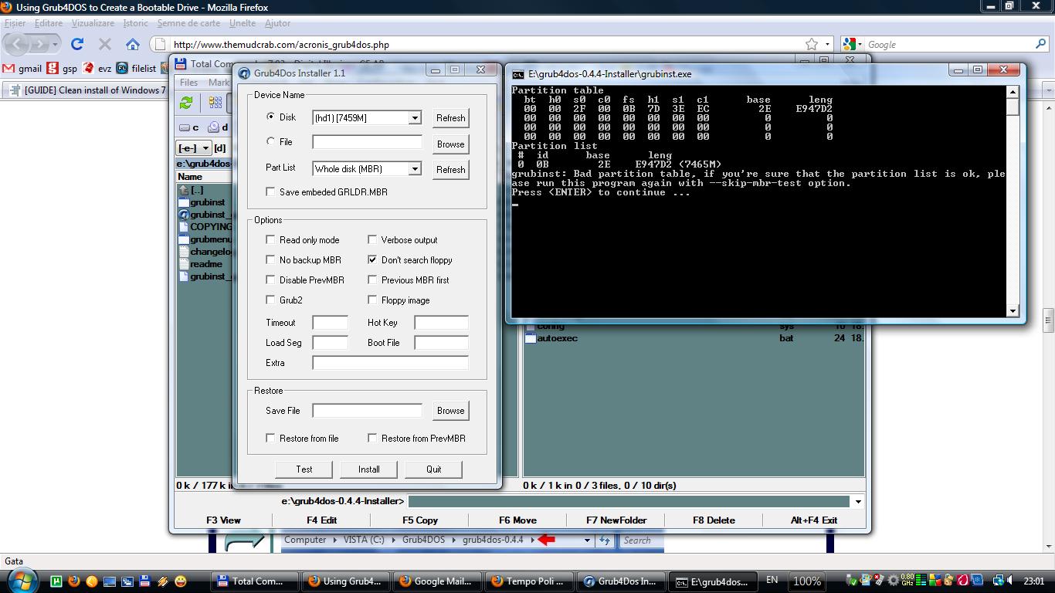This screenshot has width=1055, height=593.
Task: Enable Verbose output checkbox
Action: point(372,239)
